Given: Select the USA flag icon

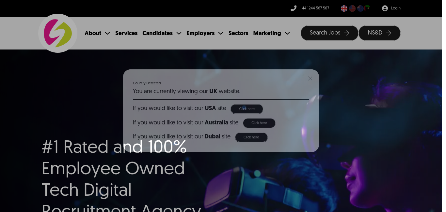Looking at the screenshot, I should pyautogui.click(x=352, y=8).
